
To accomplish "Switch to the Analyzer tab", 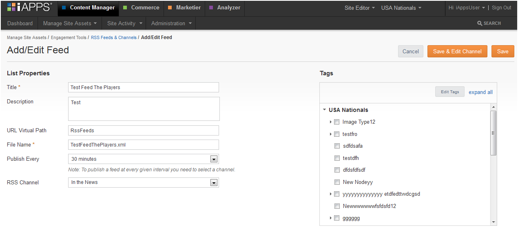I will point(224,8).
